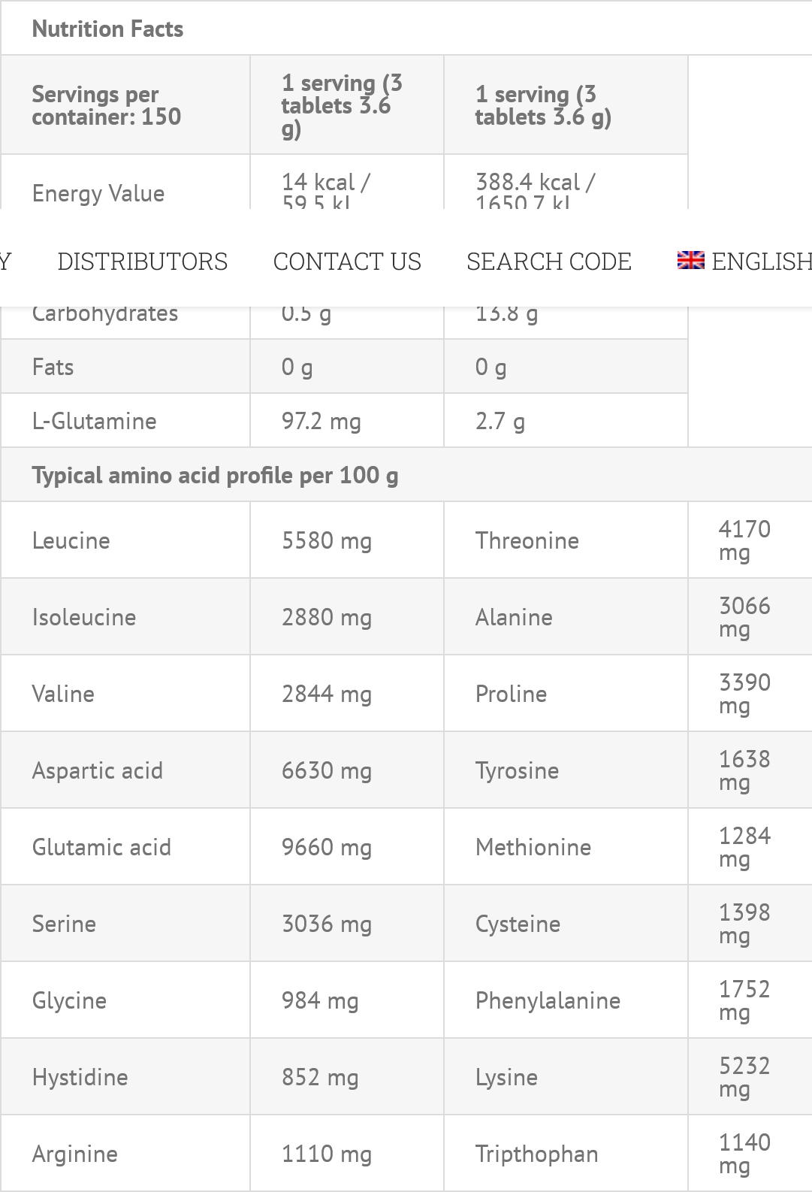Open the SEARCH CODE page
812x1192 pixels.
[x=549, y=262]
